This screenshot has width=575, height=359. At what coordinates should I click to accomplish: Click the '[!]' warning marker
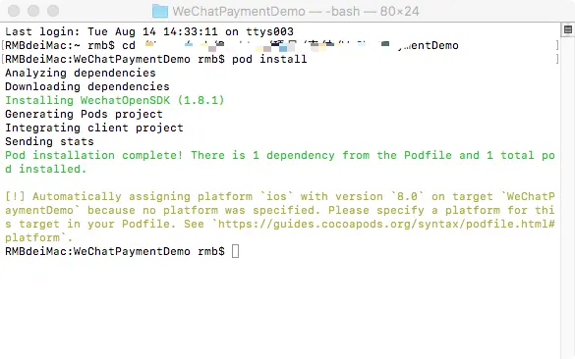pos(15,196)
